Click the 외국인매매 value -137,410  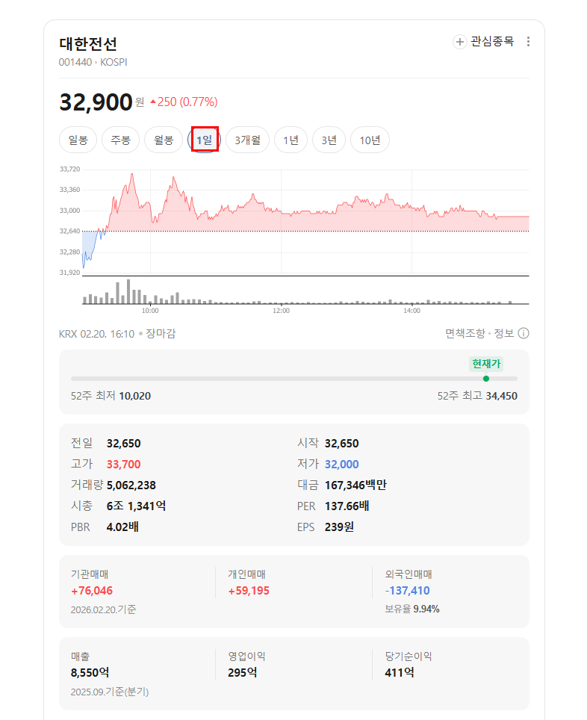[408, 591]
